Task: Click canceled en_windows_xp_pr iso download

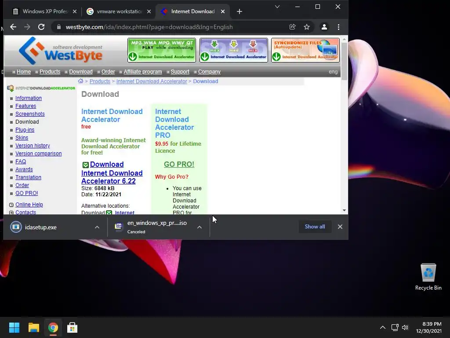Action: 152,227
